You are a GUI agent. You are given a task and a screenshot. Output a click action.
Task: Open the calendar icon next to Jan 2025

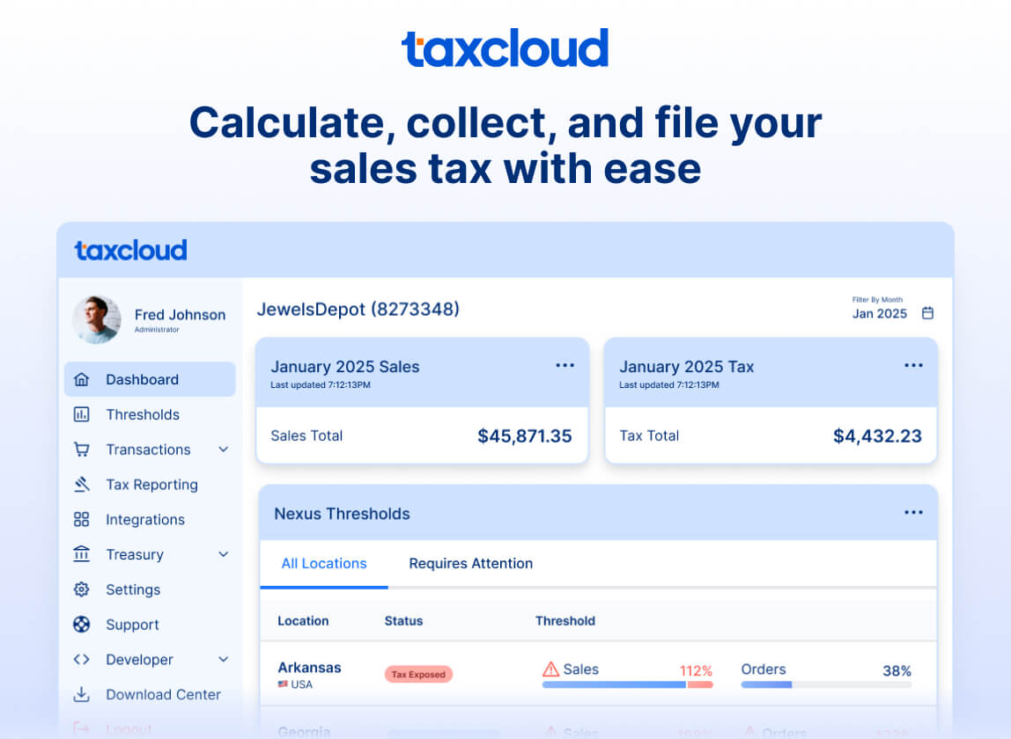(927, 312)
